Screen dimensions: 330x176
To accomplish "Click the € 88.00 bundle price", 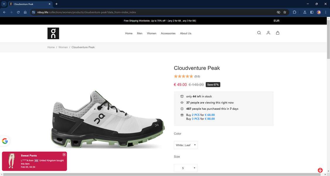I will point(210,119).
